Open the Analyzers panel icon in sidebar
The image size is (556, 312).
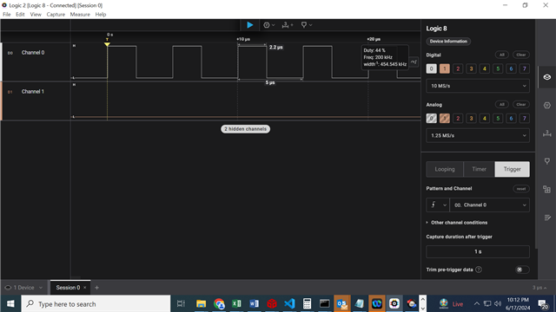(x=547, y=106)
